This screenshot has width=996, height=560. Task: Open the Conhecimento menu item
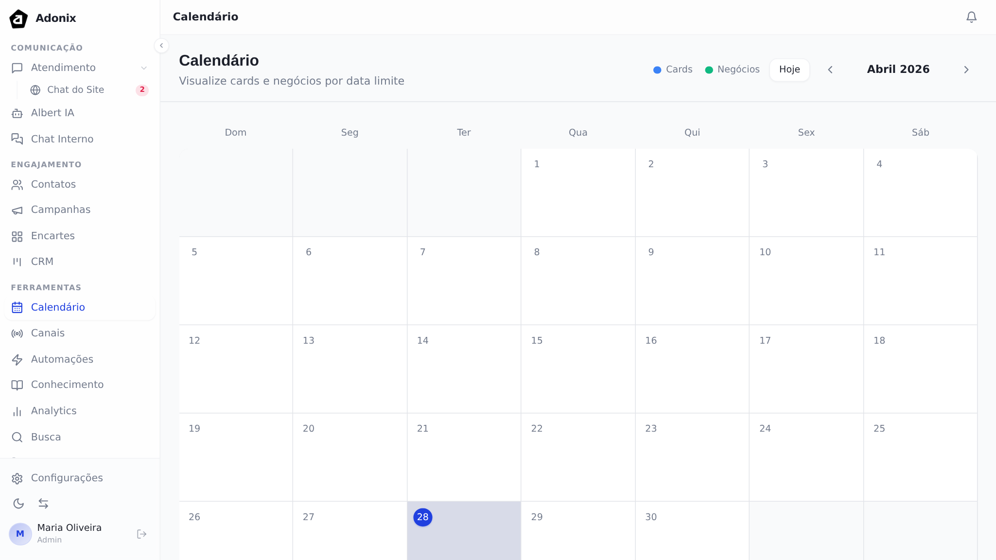[80, 385]
